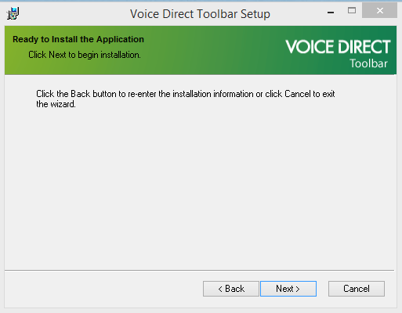Click the 'Click Next to begin installation' subtitle
This screenshot has width=402, height=313.
(85, 55)
